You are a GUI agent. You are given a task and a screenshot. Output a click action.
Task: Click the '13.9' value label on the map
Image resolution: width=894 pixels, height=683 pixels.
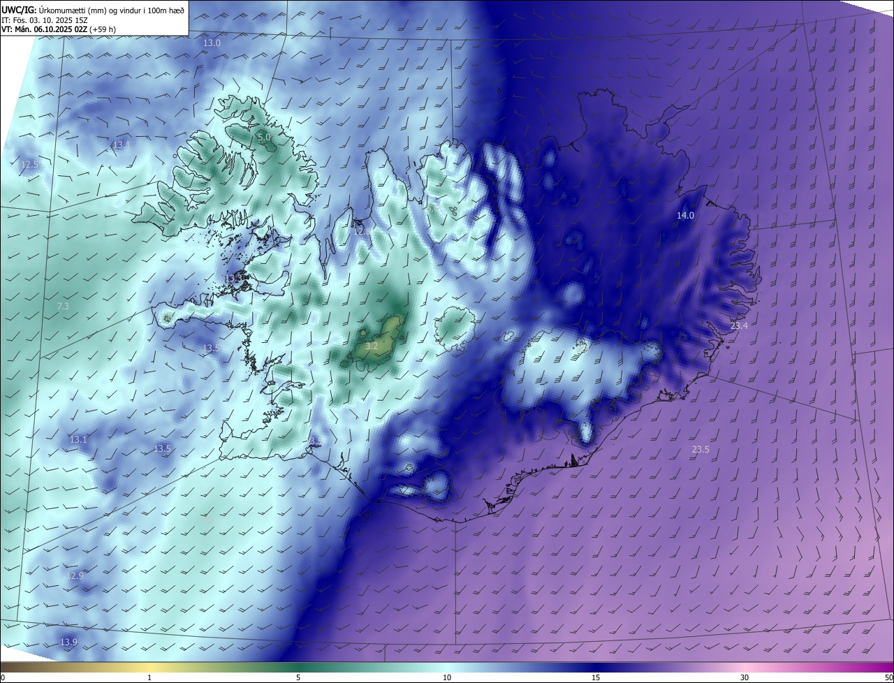pos(68,642)
